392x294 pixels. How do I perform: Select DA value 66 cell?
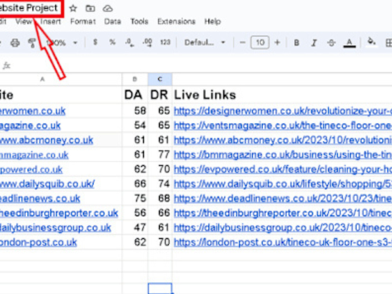135,184
